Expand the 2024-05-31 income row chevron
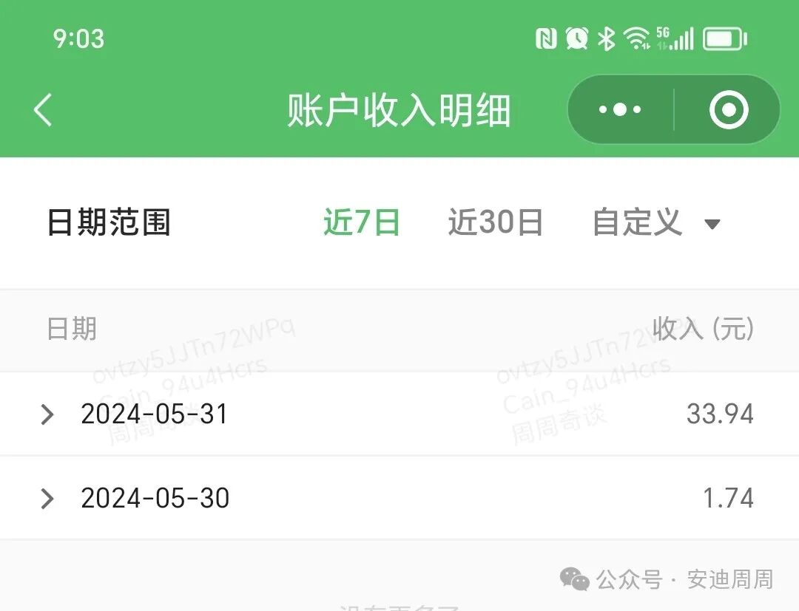 point(47,414)
